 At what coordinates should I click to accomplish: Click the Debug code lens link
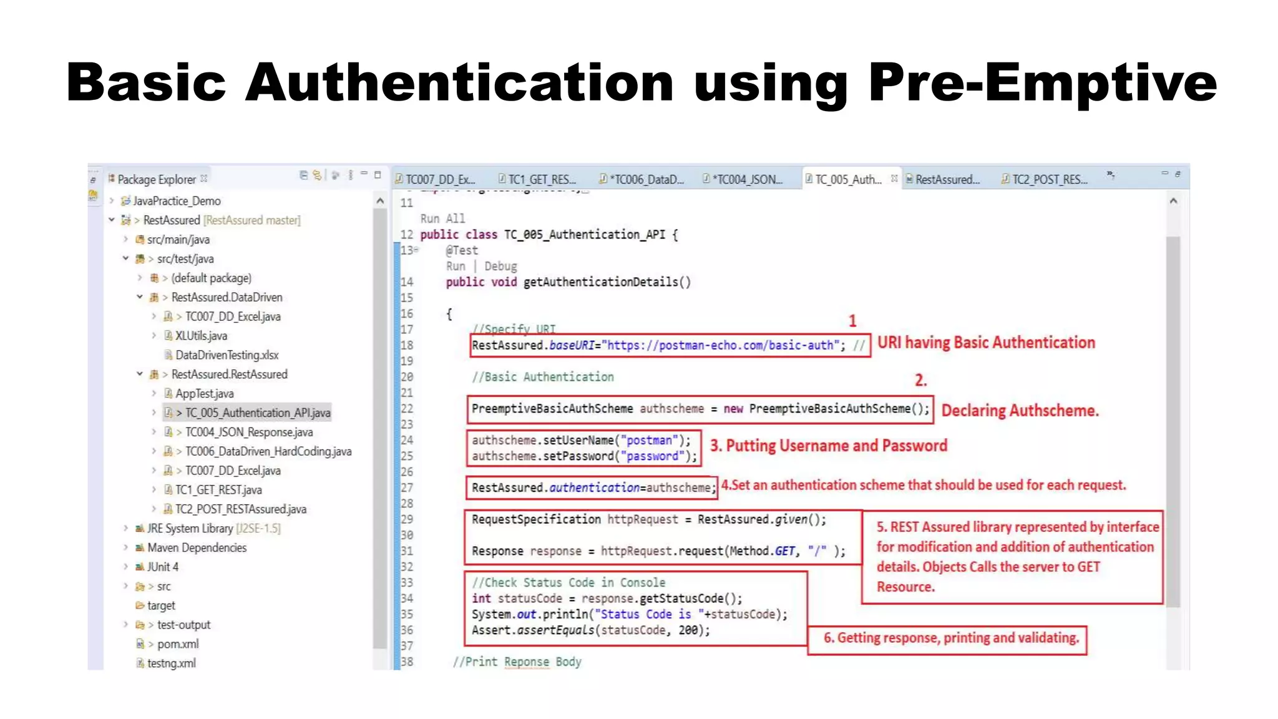pyautogui.click(x=500, y=266)
